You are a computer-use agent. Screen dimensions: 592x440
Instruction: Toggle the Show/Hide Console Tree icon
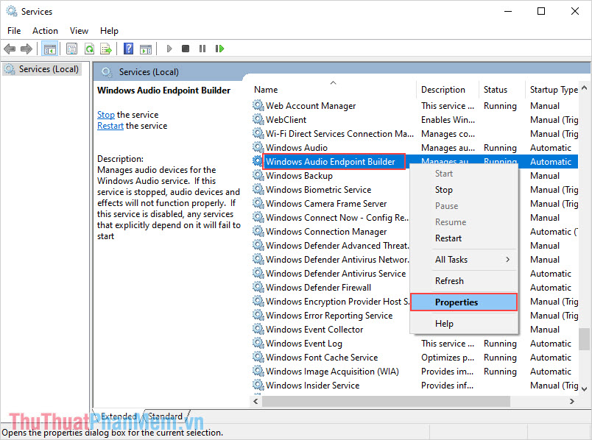click(x=50, y=49)
